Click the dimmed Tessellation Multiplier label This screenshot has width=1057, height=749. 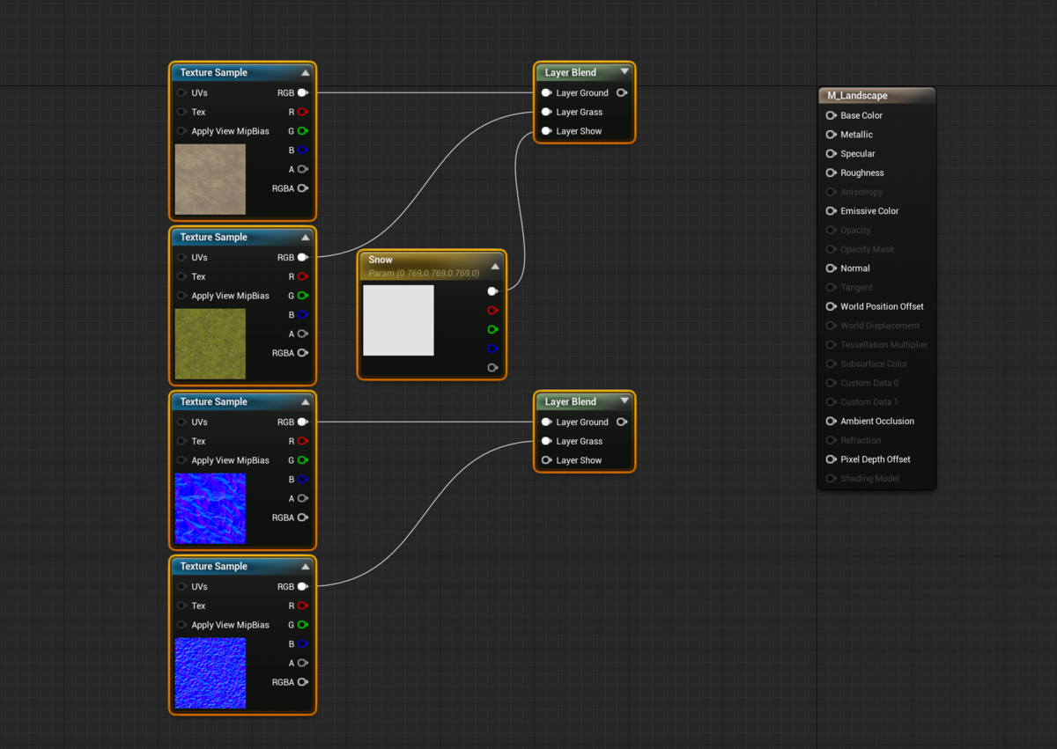(884, 345)
